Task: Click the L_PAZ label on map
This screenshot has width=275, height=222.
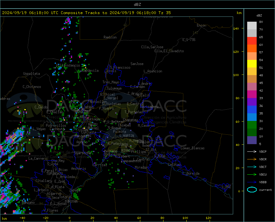Action: click(226, 187)
